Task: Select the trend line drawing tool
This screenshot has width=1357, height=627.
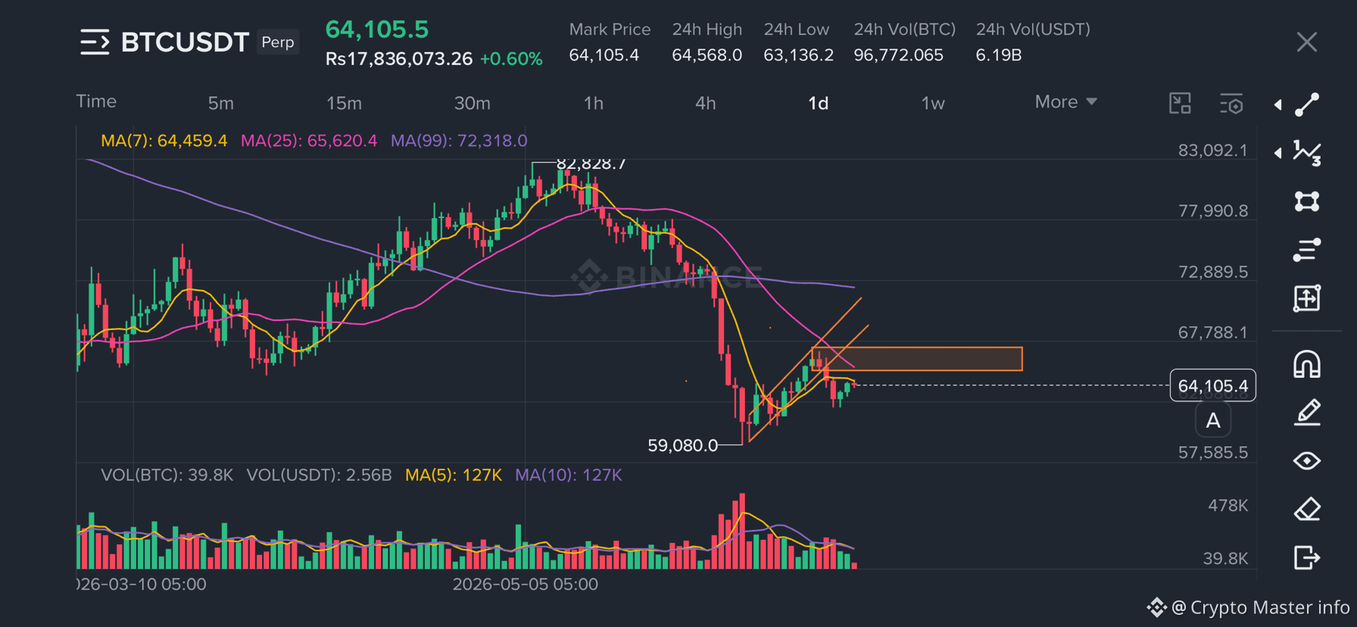Action: 1307,104
